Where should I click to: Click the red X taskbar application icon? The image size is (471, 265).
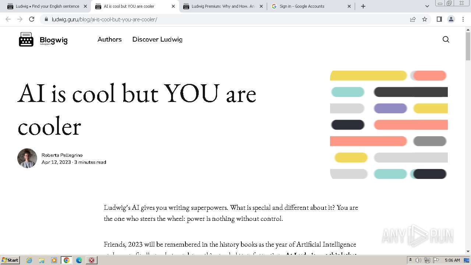click(91, 260)
